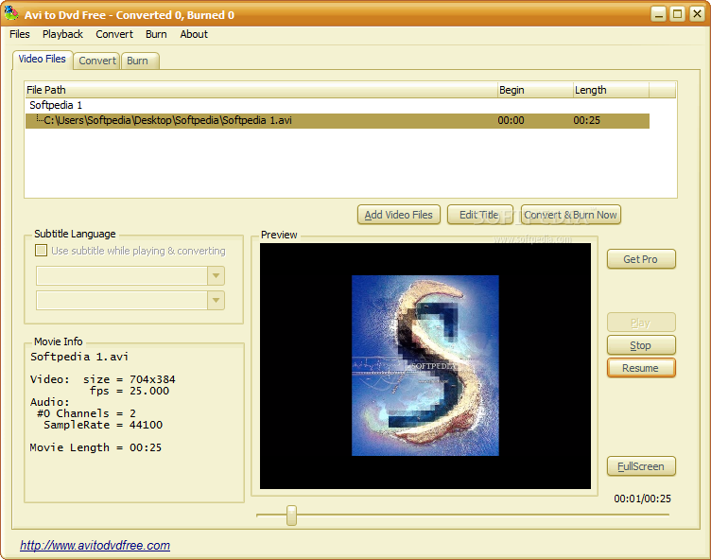Click Convert & Burn Now button
Viewport: 711px width, 560px height.
click(x=570, y=215)
